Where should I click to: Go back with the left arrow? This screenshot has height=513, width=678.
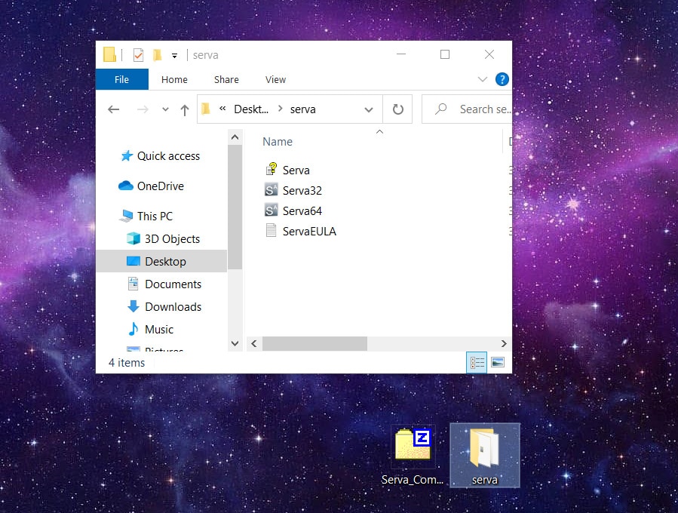(x=114, y=109)
